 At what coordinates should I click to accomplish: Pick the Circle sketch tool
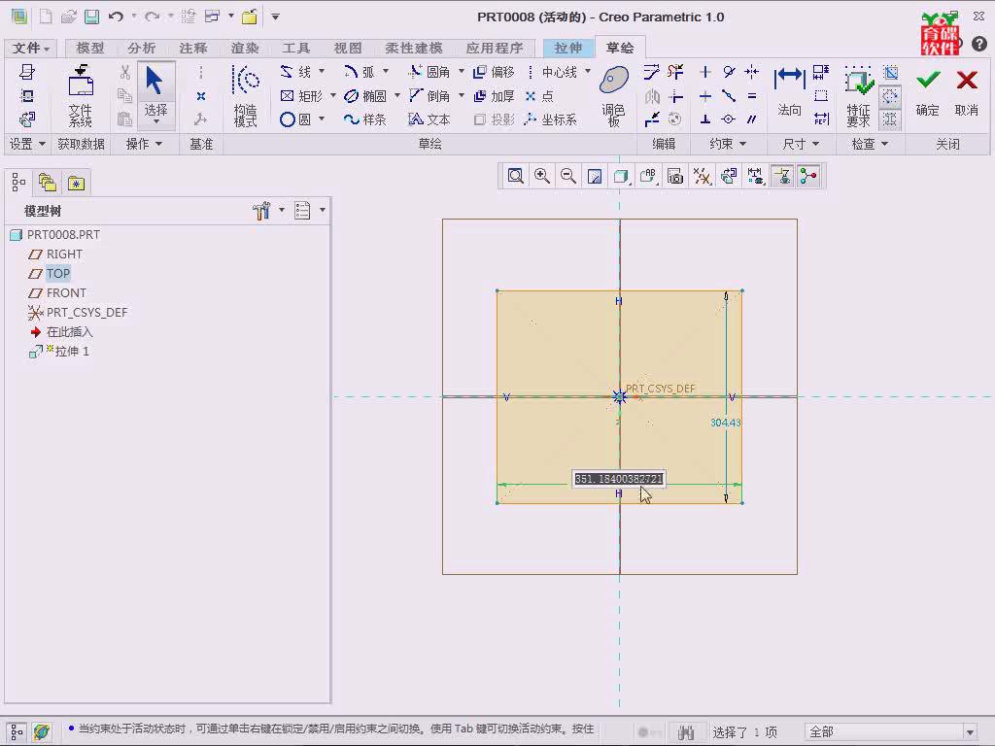click(295, 119)
